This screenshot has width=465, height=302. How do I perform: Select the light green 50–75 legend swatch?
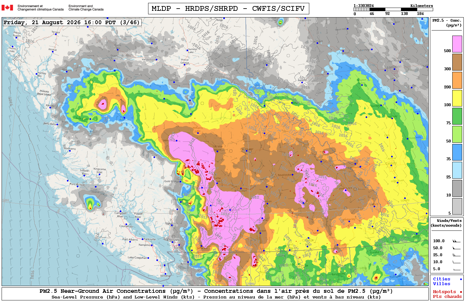pos(457,134)
